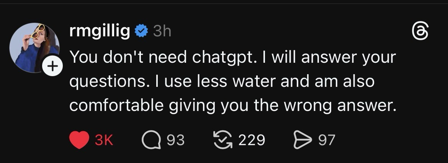Image resolution: width=448 pixels, height=163 pixels.
Task: Click the 229 reposts count
Action: [252, 140]
